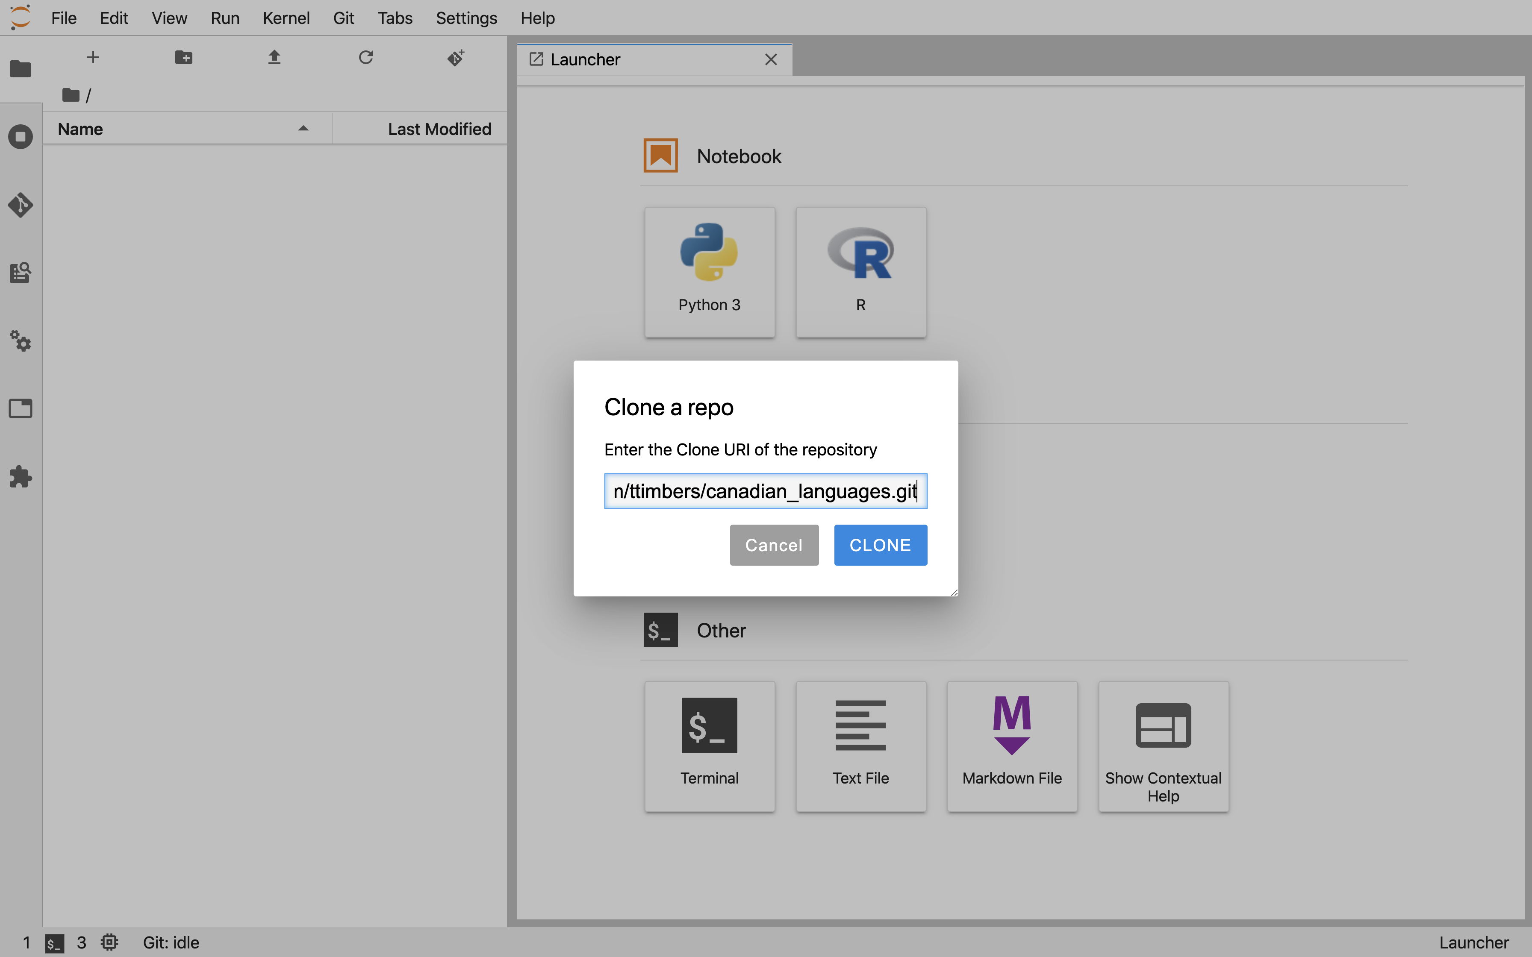Click the upload files toolbar icon
Viewport: 1532px width, 957px height.
(274, 56)
